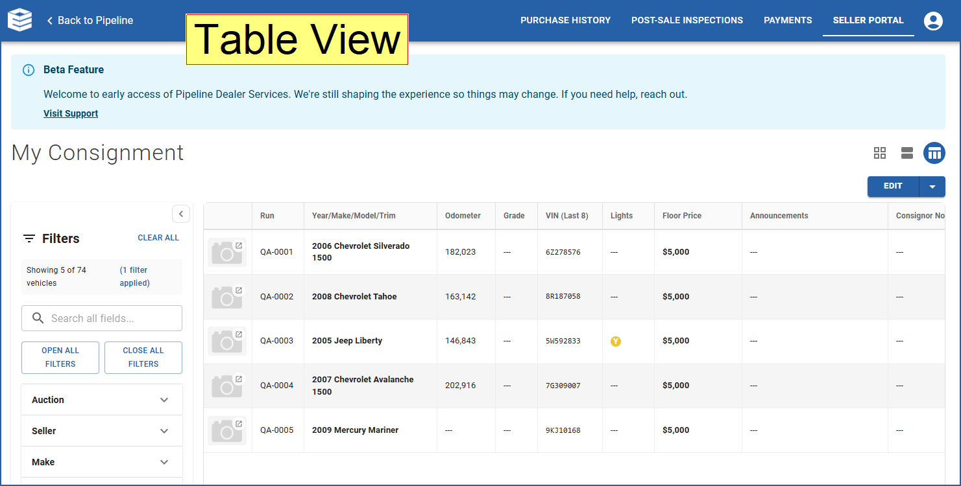Open the Visit Support link
The image size is (961, 486).
point(71,113)
